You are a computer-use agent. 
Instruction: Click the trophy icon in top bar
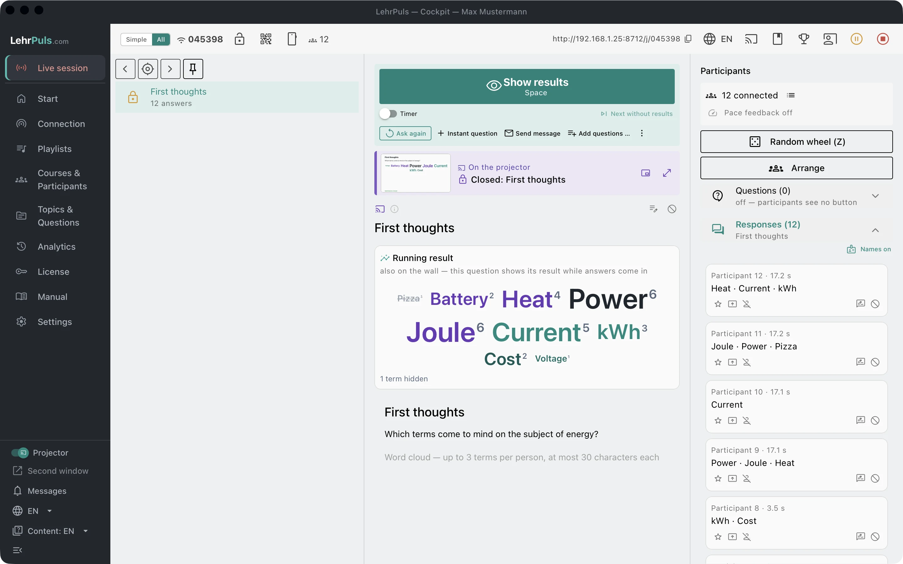(x=804, y=39)
